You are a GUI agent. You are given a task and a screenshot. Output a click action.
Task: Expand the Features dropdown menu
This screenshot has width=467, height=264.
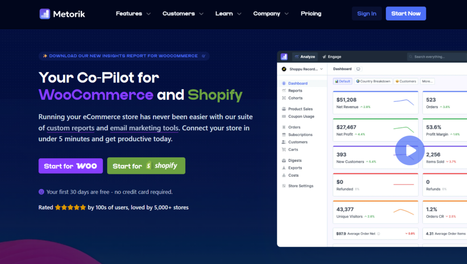133,14
